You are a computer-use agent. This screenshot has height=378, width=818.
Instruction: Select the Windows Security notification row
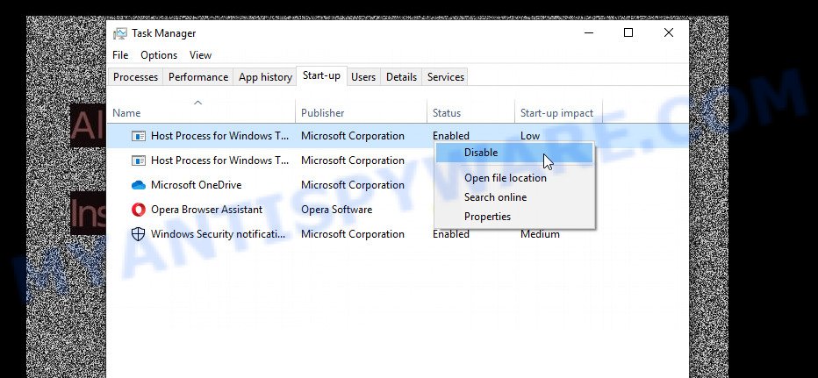[x=398, y=234]
